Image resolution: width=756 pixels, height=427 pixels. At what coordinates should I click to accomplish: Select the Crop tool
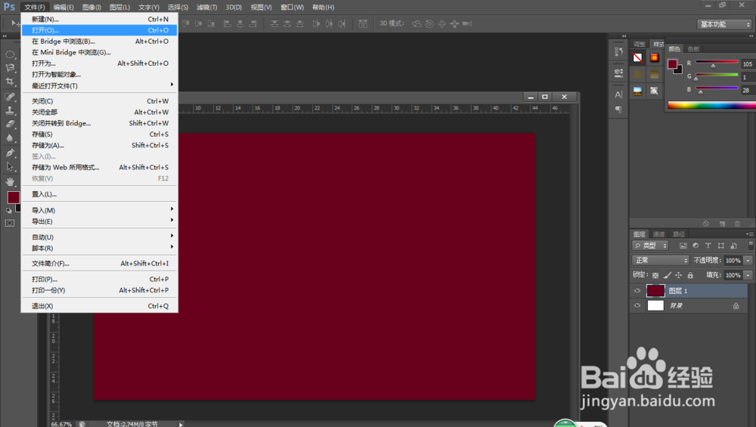point(10,82)
